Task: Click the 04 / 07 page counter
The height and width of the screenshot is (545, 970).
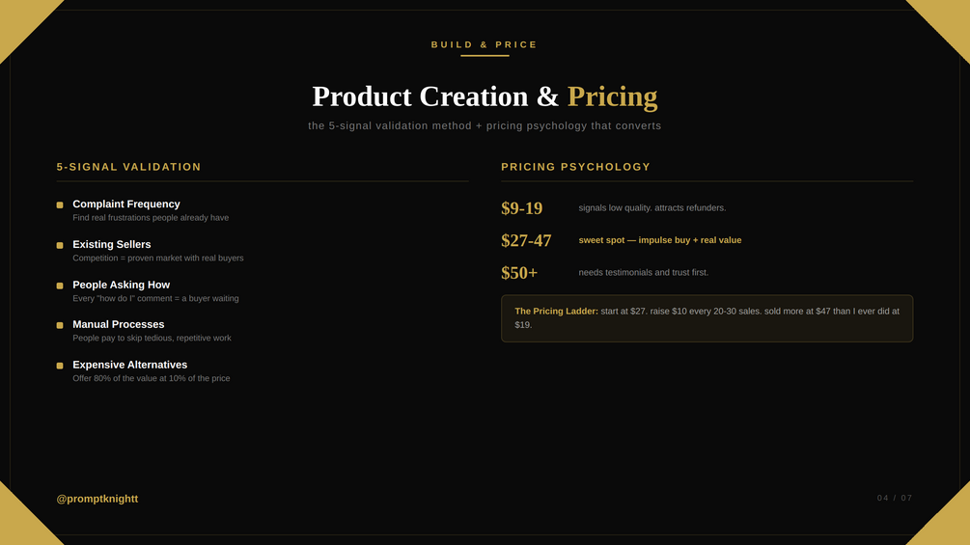Action: (x=895, y=498)
